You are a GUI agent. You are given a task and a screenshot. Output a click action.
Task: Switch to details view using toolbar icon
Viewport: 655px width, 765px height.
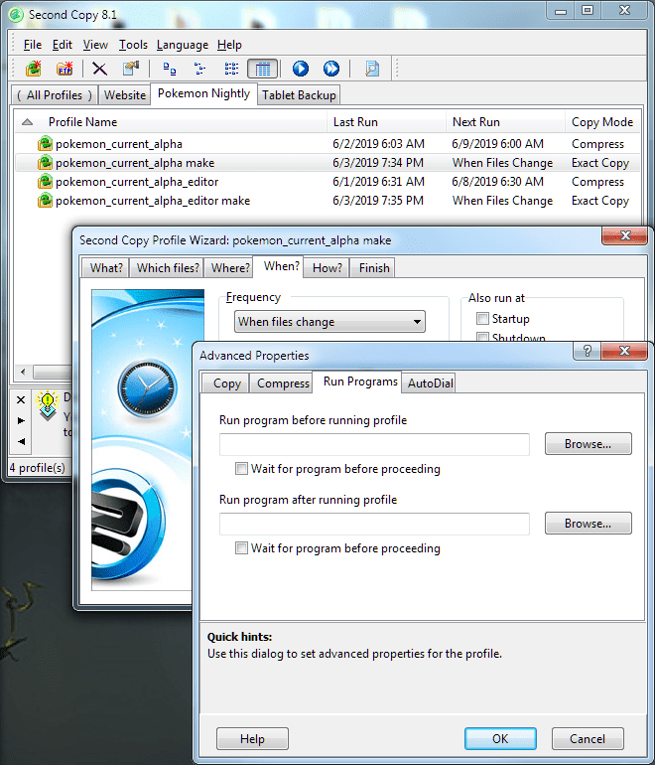(x=261, y=69)
